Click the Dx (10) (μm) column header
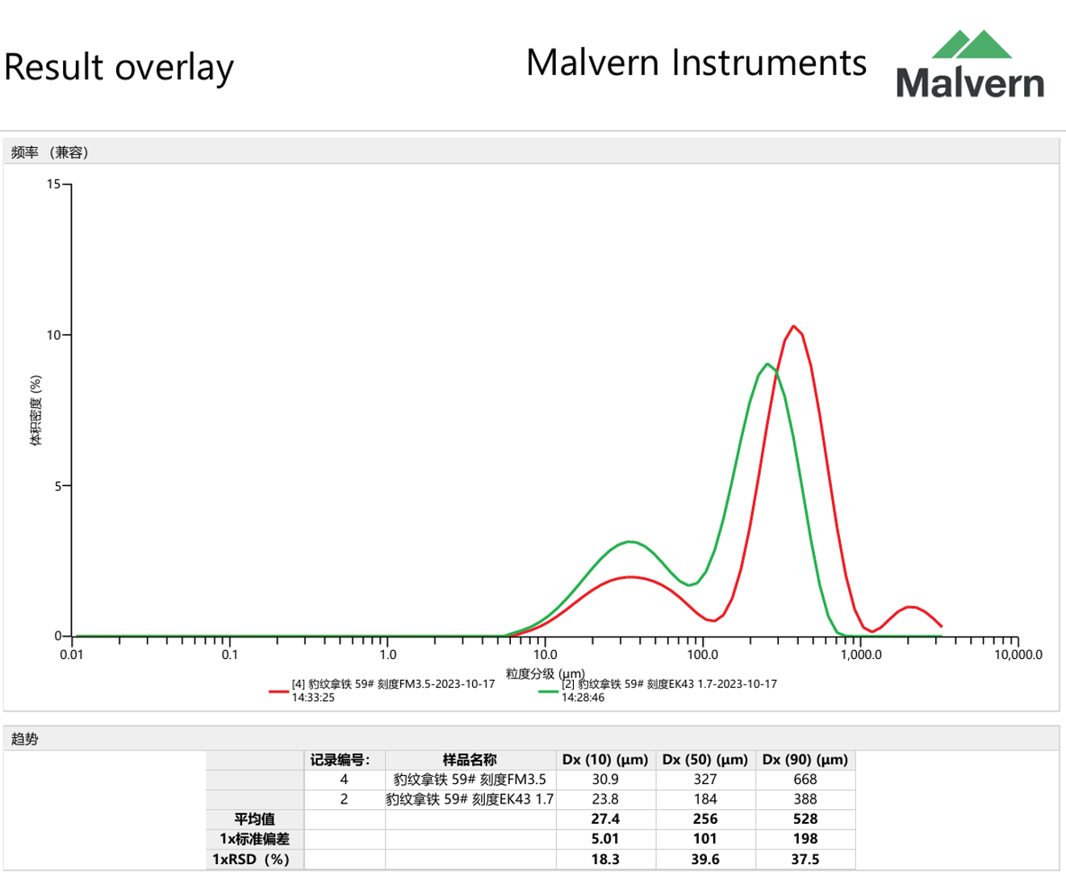The width and height of the screenshot is (1066, 877). click(605, 760)
